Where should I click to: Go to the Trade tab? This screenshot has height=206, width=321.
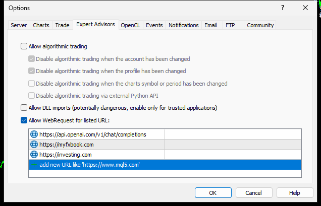[x=63, y=25]
